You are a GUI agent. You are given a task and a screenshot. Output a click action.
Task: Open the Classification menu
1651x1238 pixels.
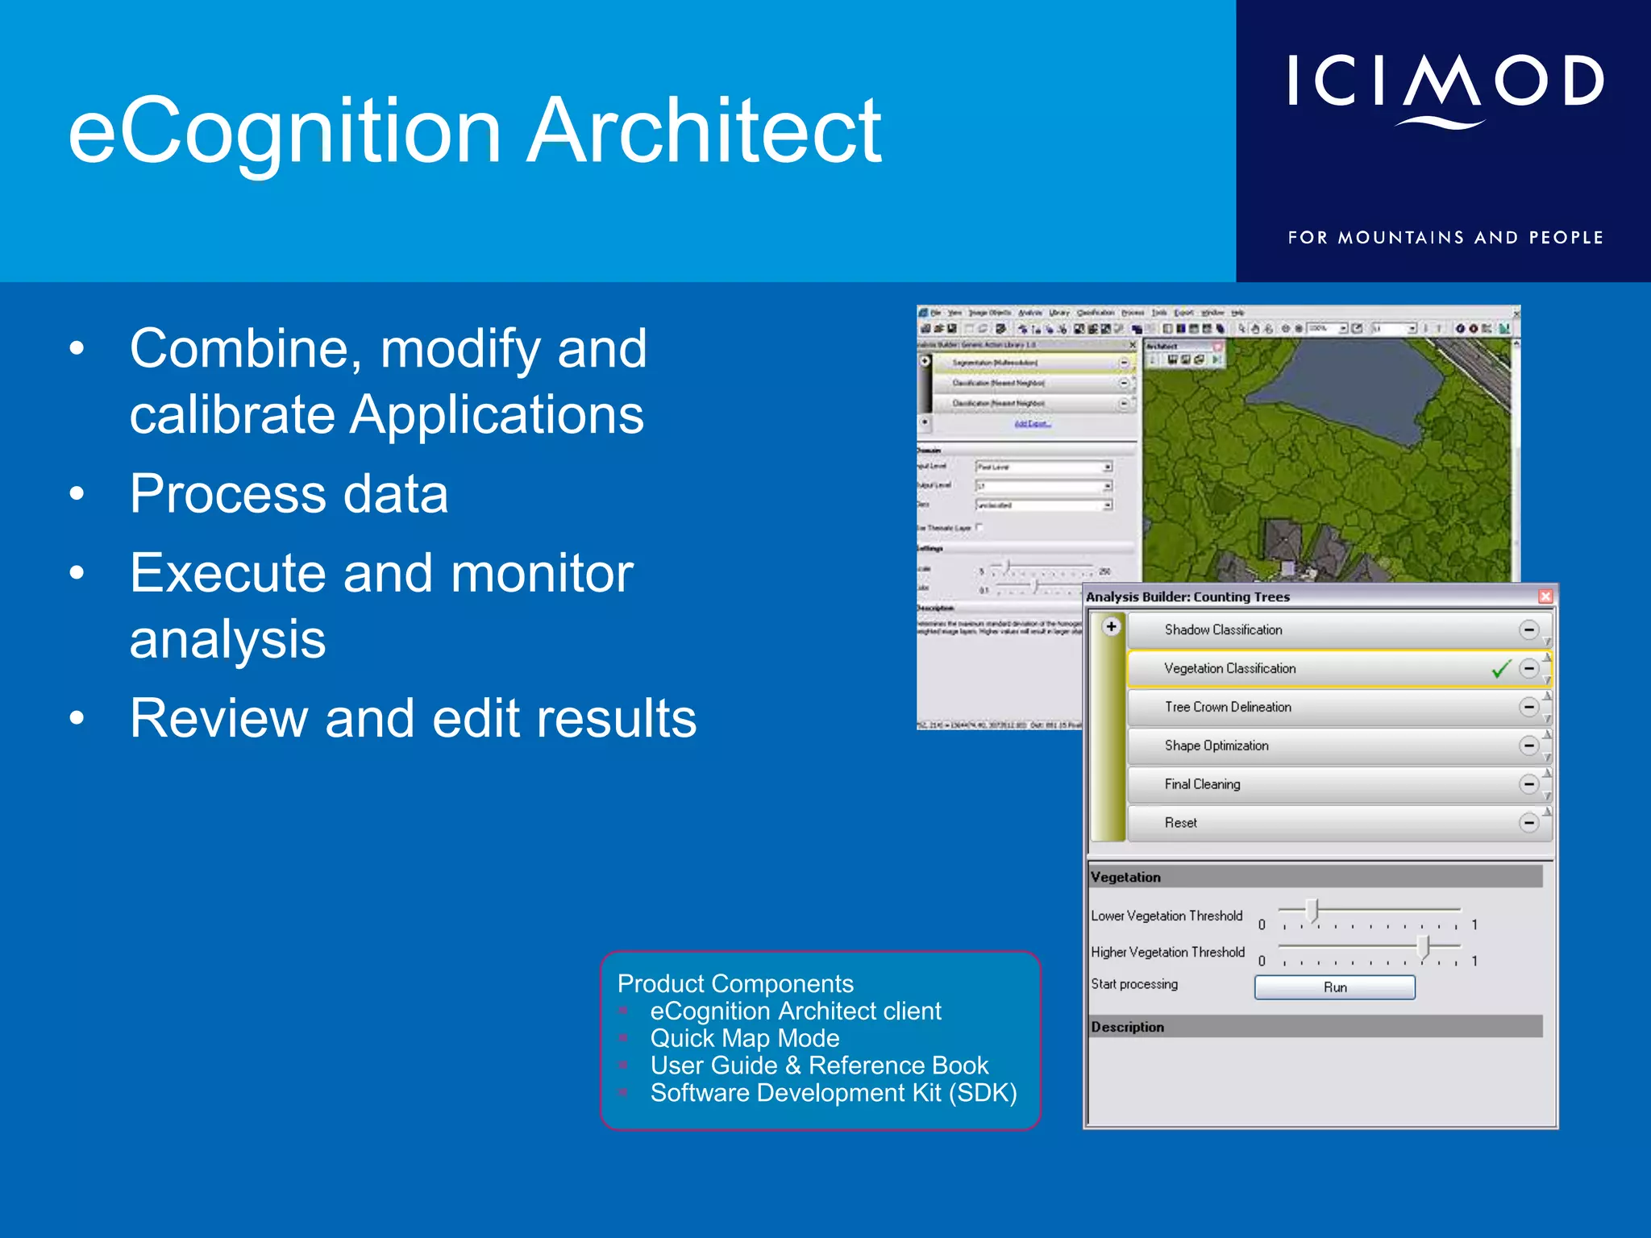point(1096,313)
